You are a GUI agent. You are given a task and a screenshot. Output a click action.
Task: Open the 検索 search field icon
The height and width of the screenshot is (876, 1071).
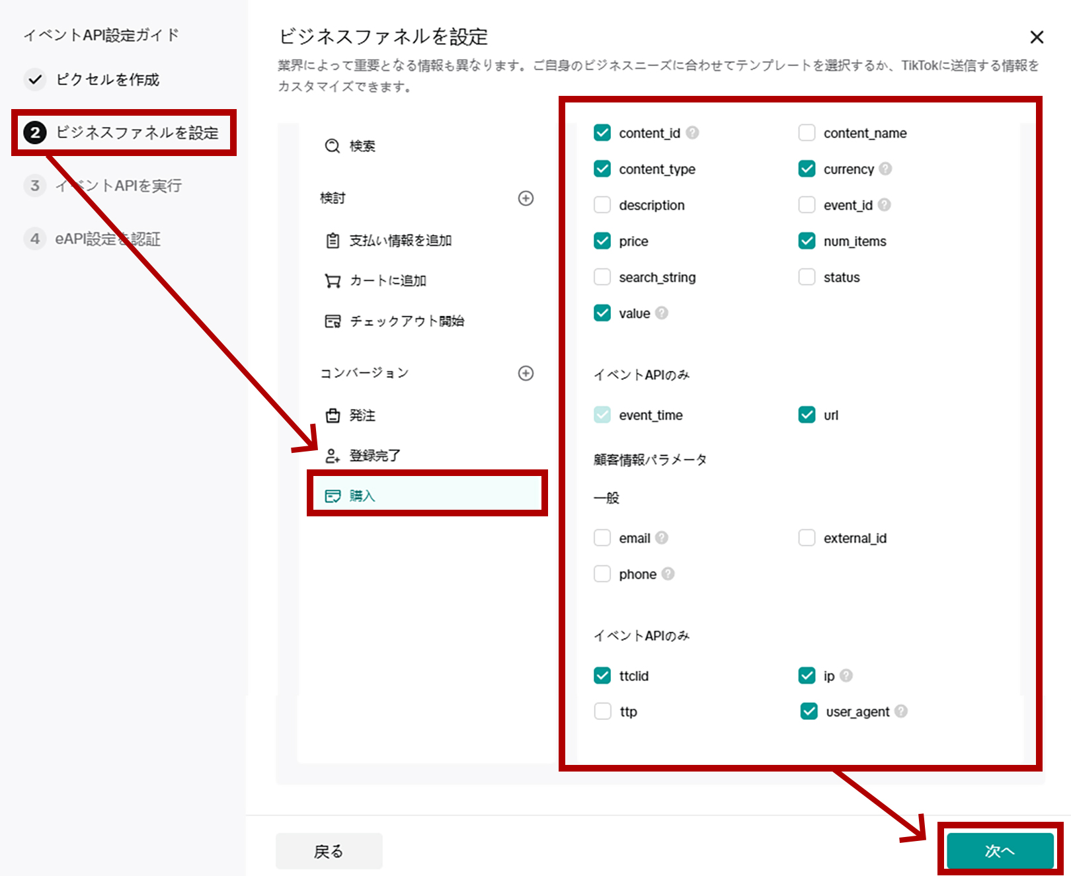point(331,146)
